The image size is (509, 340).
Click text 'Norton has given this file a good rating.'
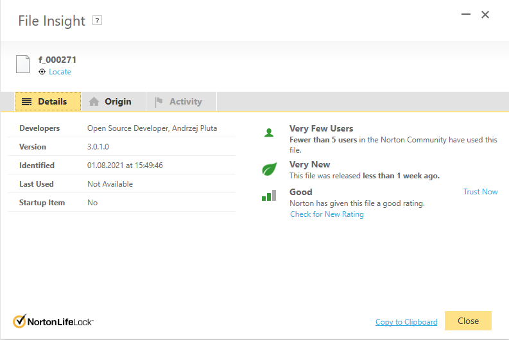click(357, 203)
